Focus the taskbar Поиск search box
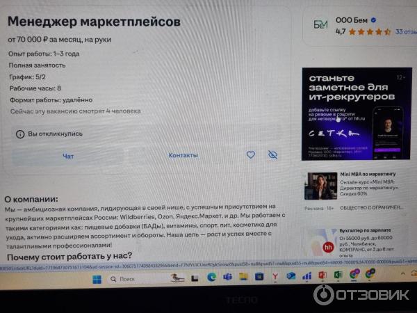 coord(138,279)
